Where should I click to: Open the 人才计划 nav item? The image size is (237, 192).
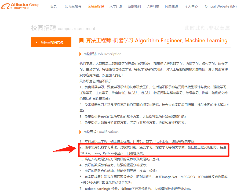[x=116, y=6]
